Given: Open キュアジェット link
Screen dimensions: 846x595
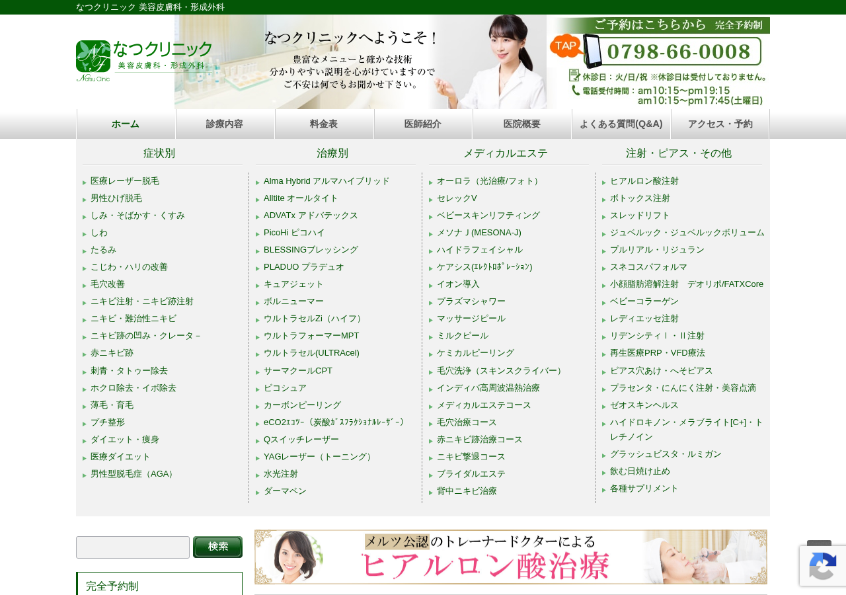Looking at the screenshot, I should click(293, 284).
